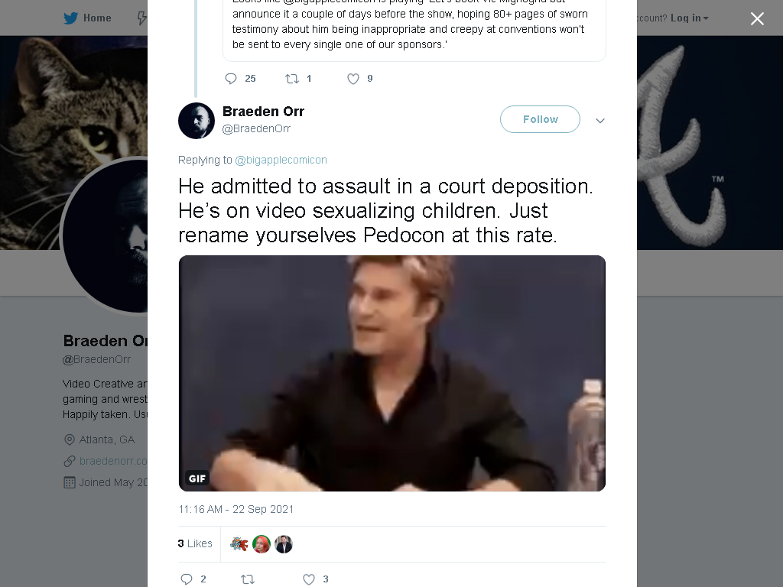Open the @bigapplecomicon profile link

pyautogui.click(x=281, y=160)
